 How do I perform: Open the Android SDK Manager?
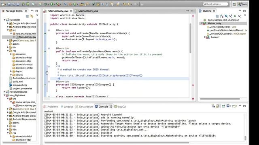pos(23,4)
